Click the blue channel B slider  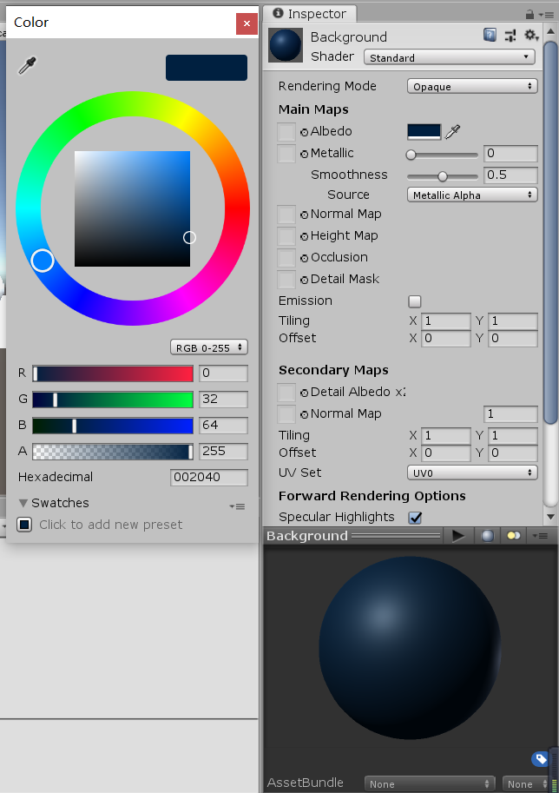pyautogui.click(x=113, y=426)
